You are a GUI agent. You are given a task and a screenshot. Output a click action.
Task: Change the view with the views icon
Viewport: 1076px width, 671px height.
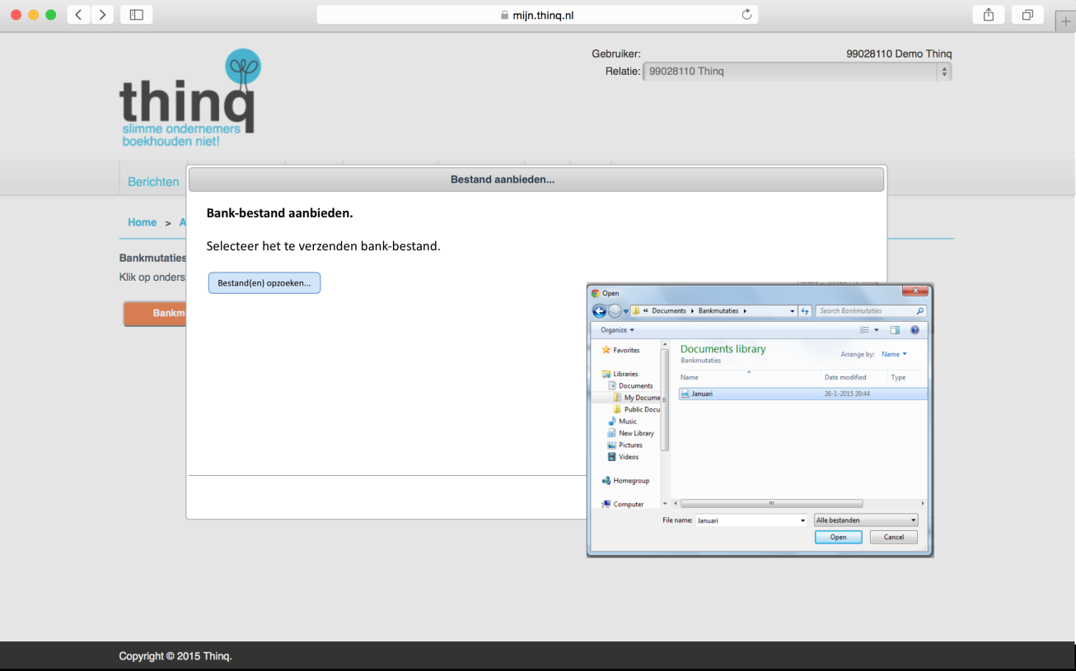click(865, 330)
